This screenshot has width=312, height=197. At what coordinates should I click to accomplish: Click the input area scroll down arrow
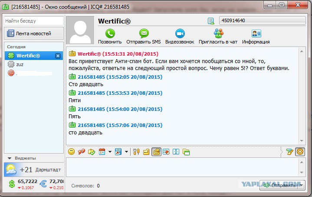pyautogui.click(x=302, y=173)
